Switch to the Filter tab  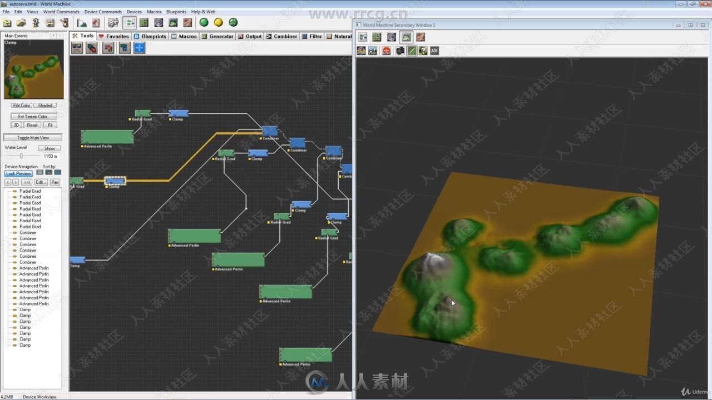[312, 36]
